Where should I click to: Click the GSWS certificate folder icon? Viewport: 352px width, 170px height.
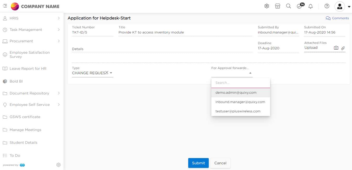pos(5,117)
